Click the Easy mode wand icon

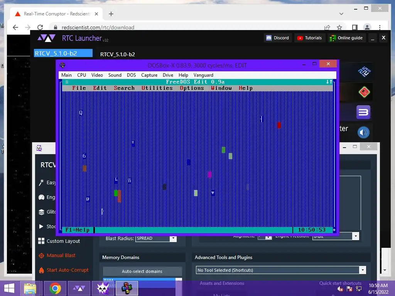41,182
